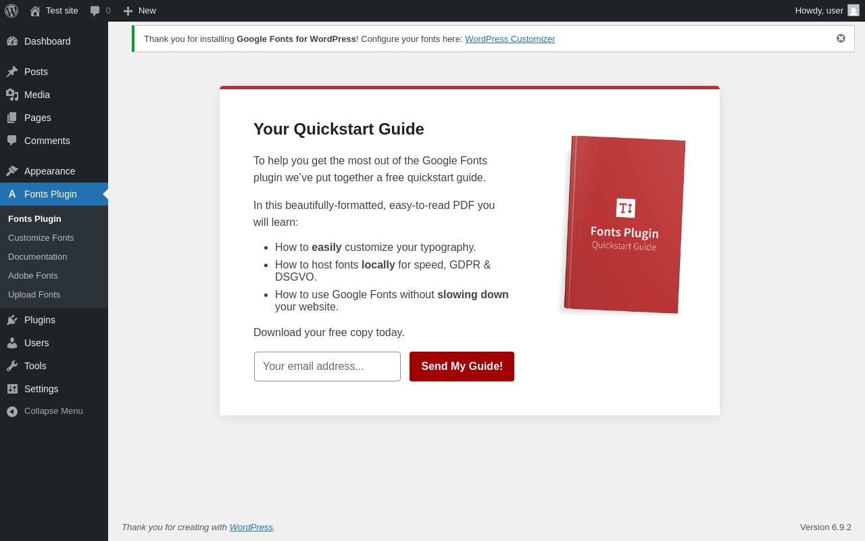Open the New content menu

(x=139, y=11)
